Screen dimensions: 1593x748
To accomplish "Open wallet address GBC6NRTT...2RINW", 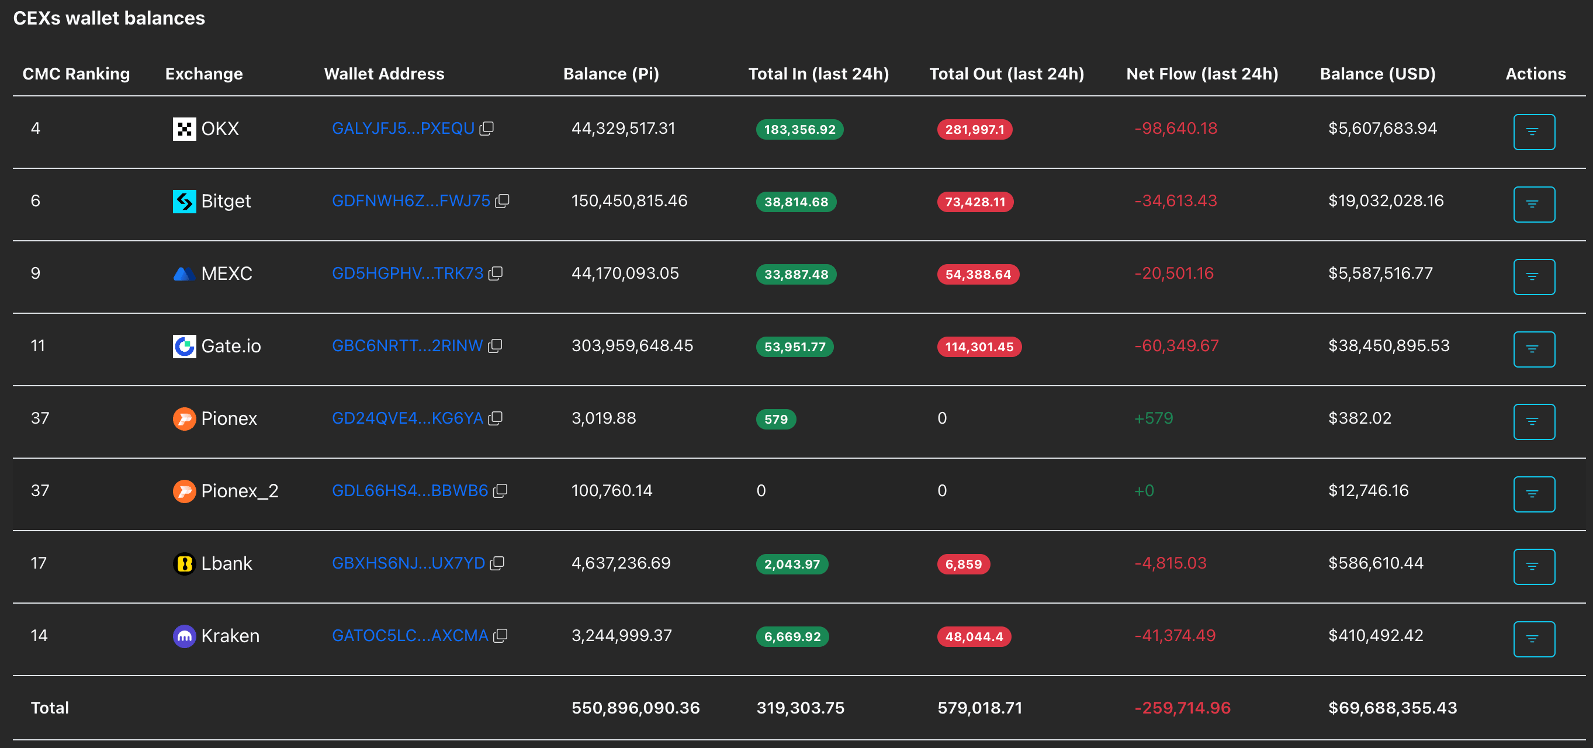I will click(x=407, y=345).
